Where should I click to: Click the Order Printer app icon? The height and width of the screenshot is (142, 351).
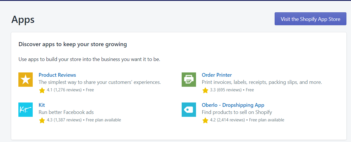click(189, 80)
